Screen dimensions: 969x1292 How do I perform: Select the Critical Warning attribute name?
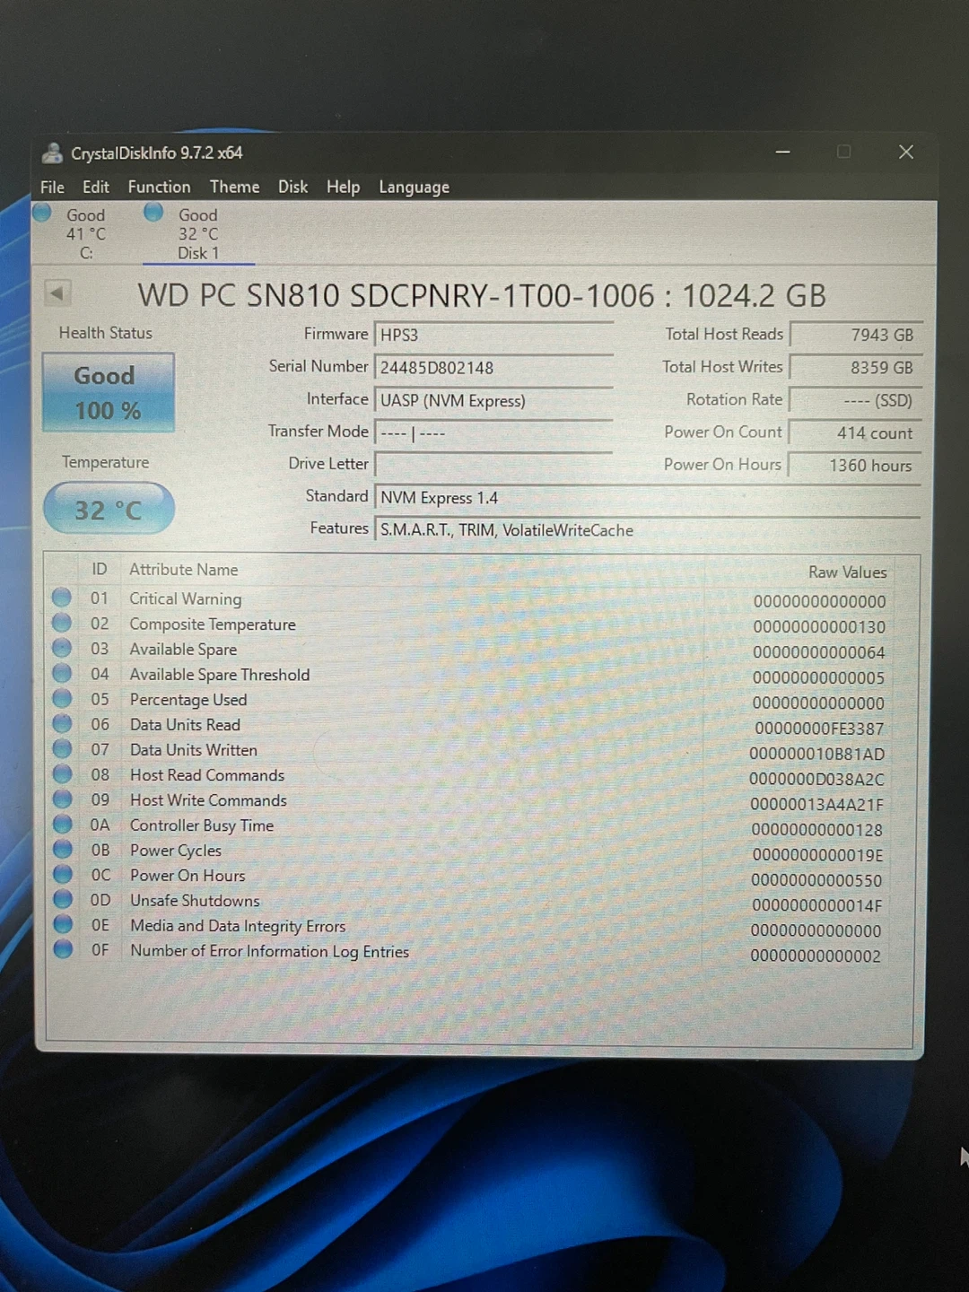[x=186, y=598]
